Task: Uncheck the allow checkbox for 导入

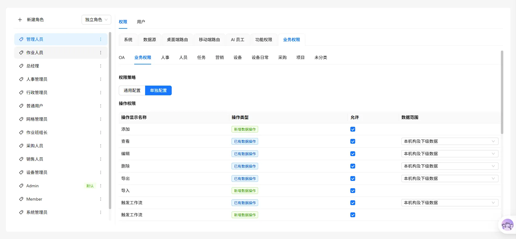Action: click(353, 191)
